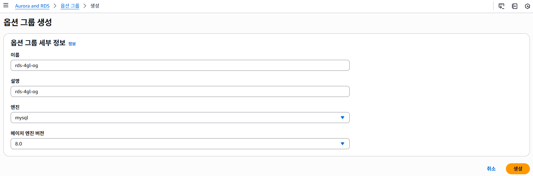Click the major engine version blue arrow
The image size is (533, 176).
coord(342,144)
